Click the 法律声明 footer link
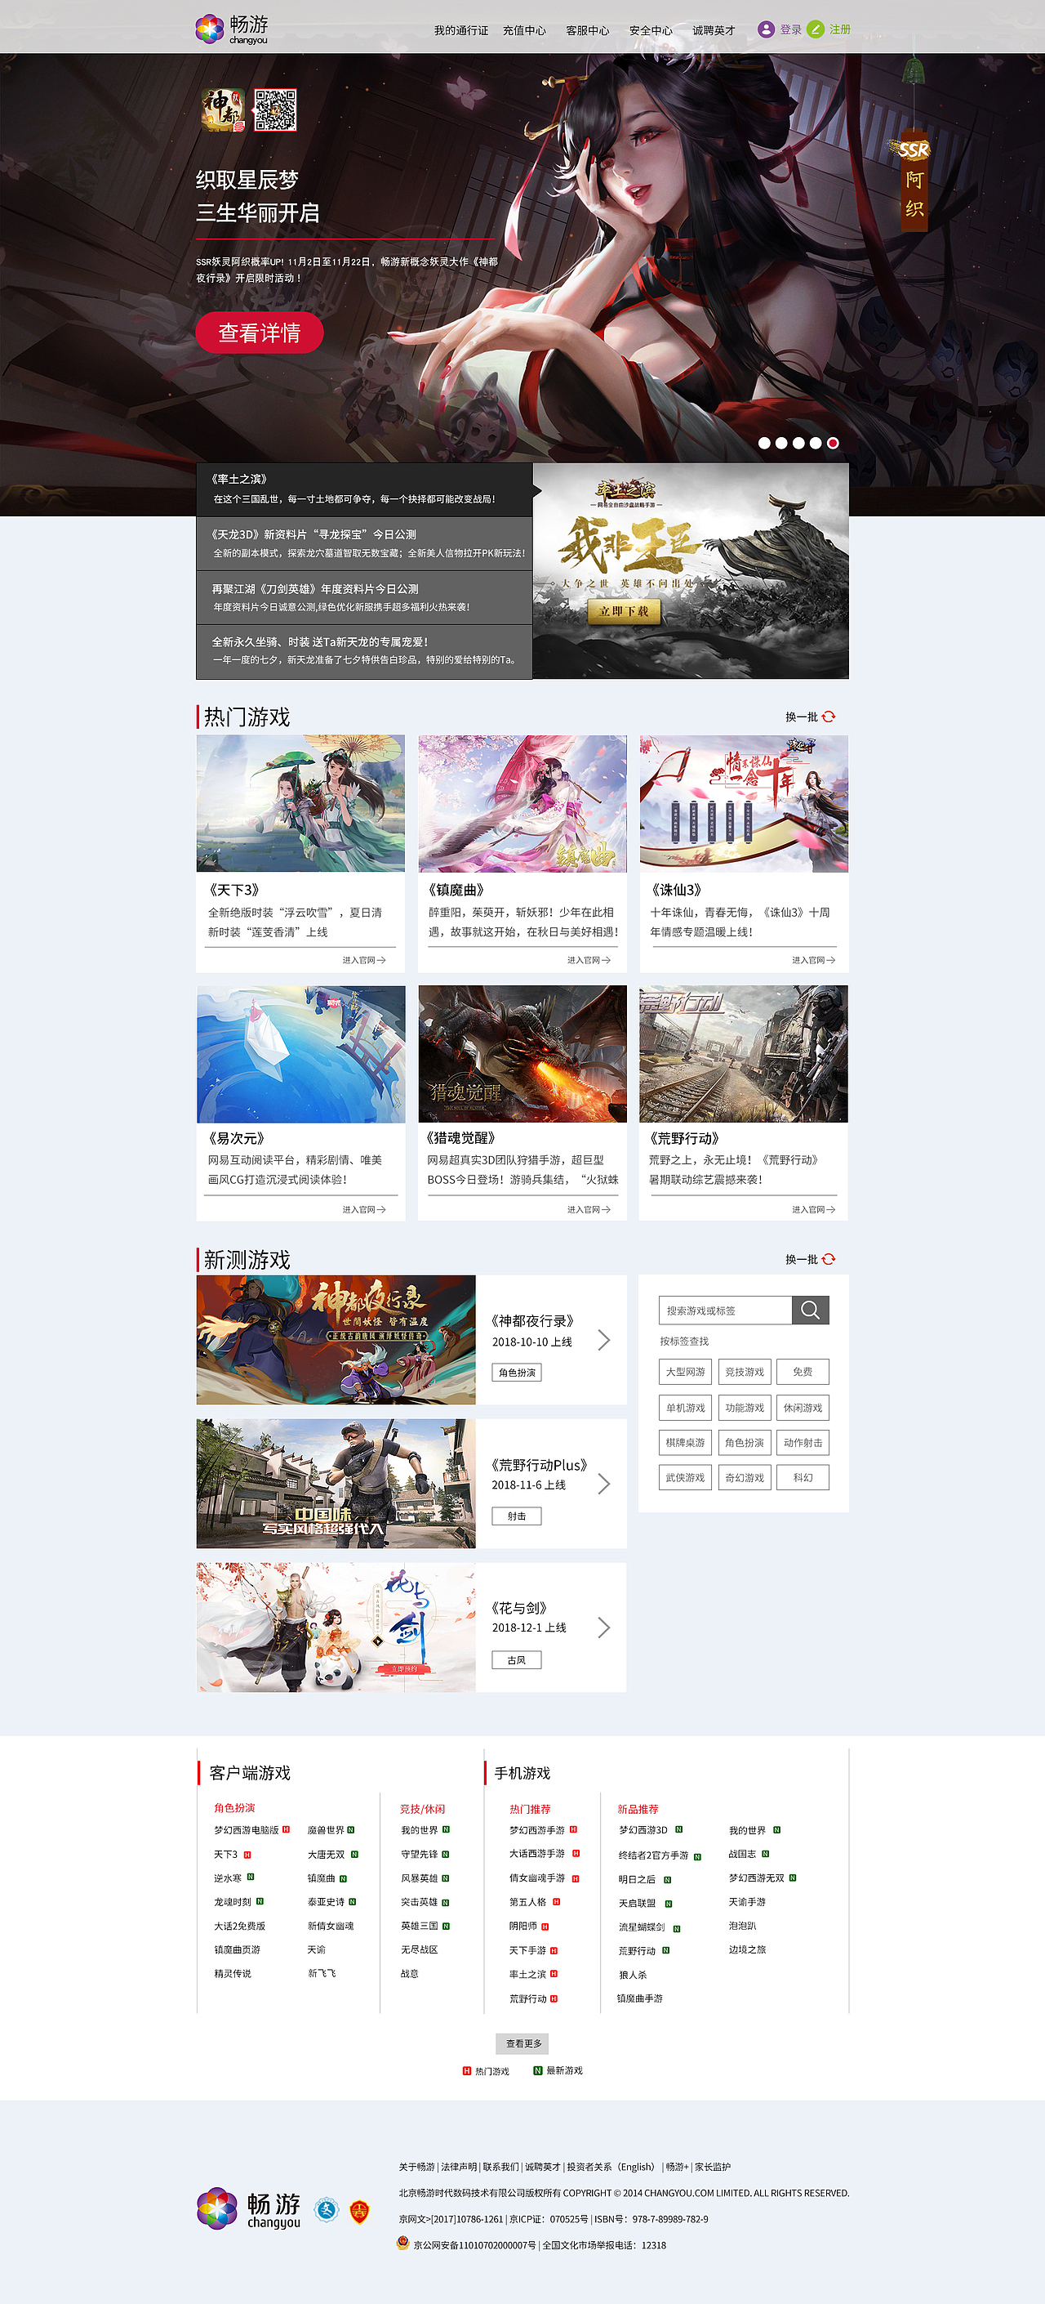The image size is (1045, 2304). coord(459,2166)
